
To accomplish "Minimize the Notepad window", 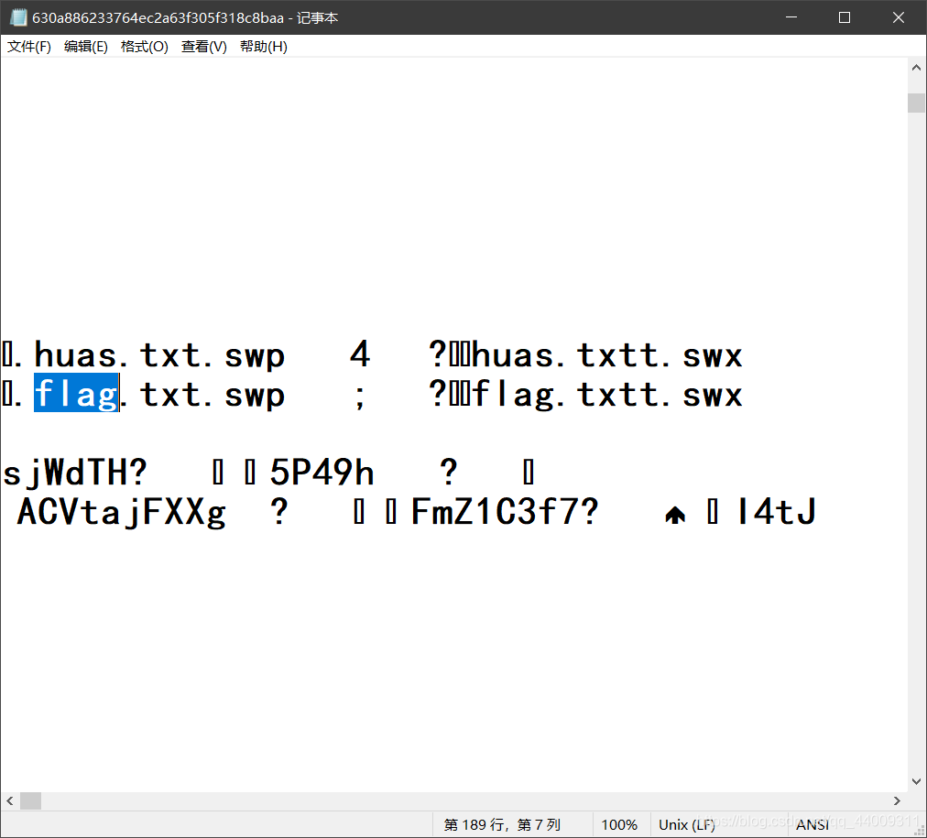I will 791,17.
